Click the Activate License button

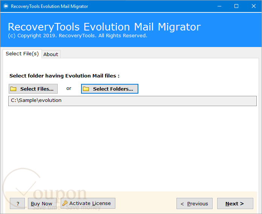(88, 203)
